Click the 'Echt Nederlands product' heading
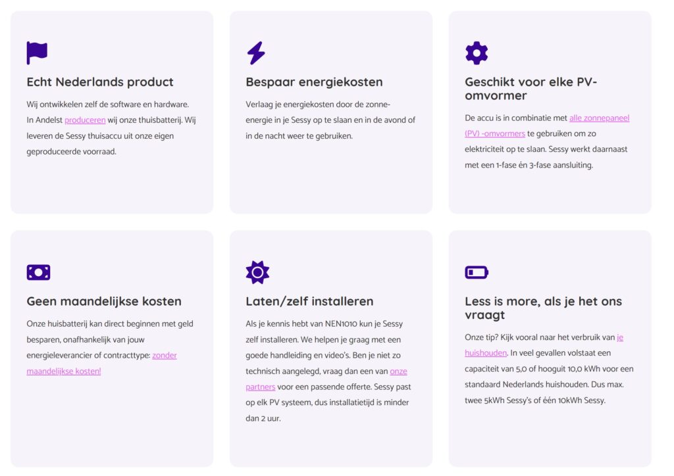 (100, 82)
